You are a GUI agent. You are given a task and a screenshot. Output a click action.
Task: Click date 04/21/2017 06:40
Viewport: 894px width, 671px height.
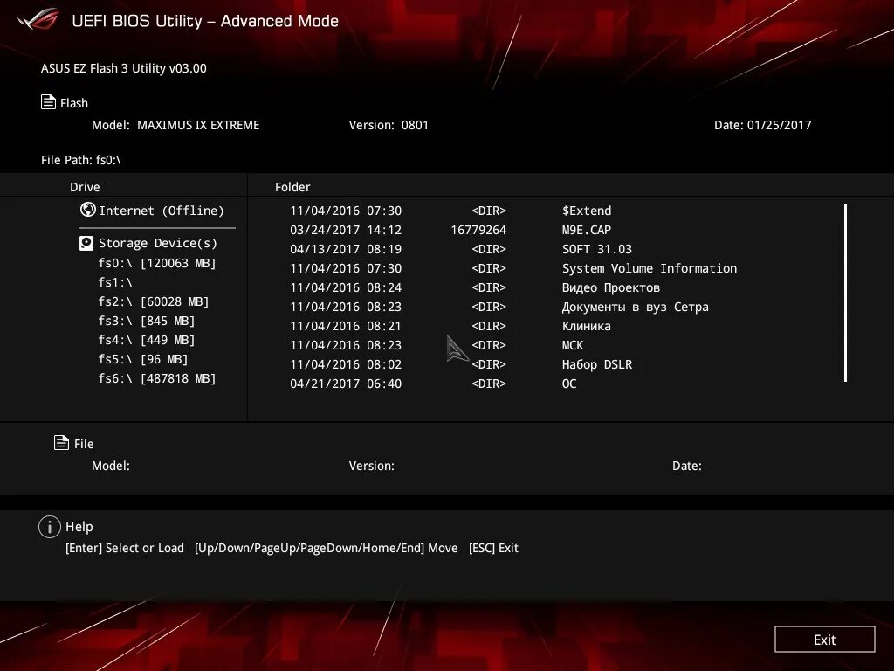[346, 384]
